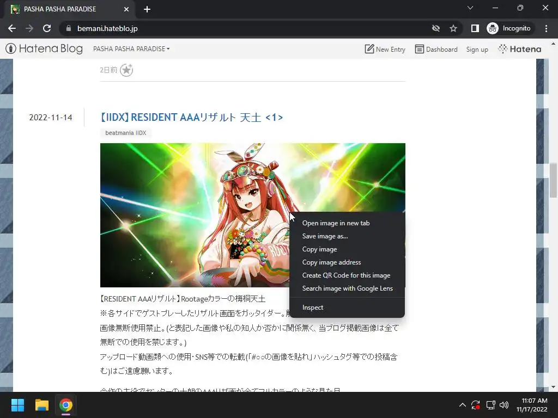
Task: Click the browser forward arrow
Action: (29, 28)
